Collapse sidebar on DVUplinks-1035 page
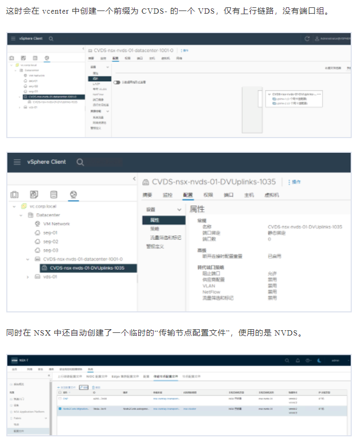 click(135, 179)
